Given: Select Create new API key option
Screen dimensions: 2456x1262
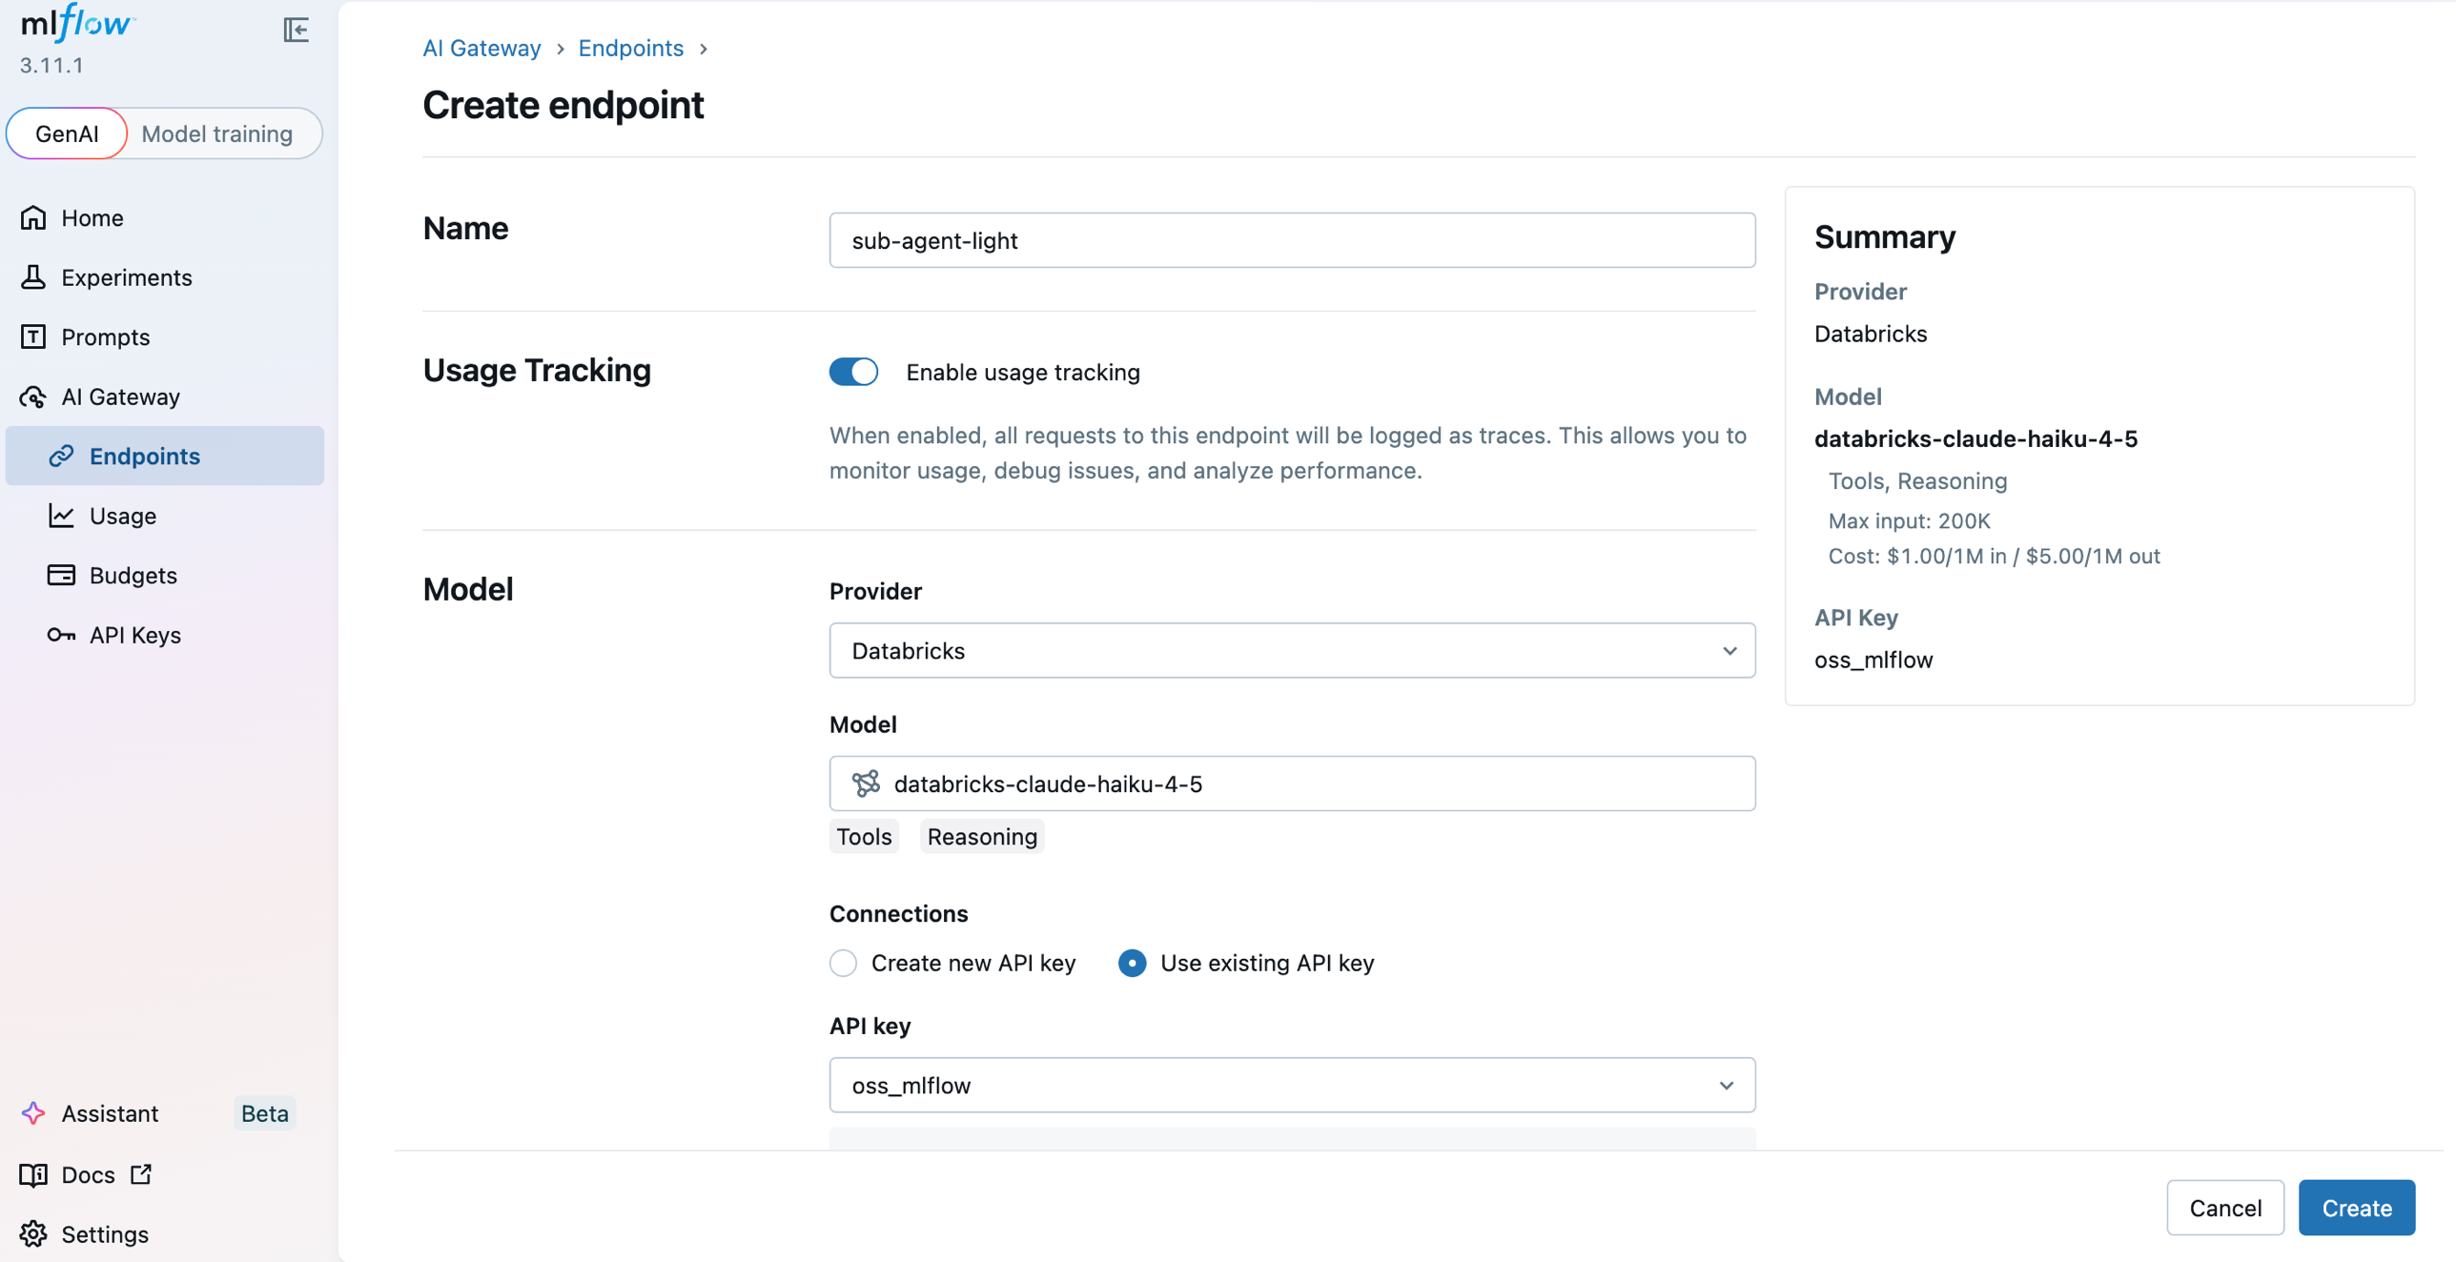Looking at the screenshot, I should click(843, 963).
